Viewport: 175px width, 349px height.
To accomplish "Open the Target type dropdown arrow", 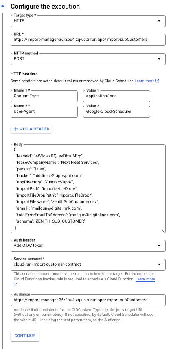I will 159,21.
